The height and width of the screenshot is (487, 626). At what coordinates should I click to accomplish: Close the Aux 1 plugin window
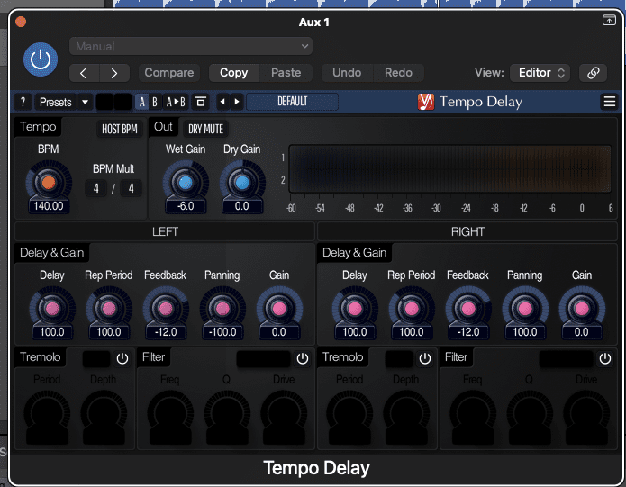click(x=21, y=22)
